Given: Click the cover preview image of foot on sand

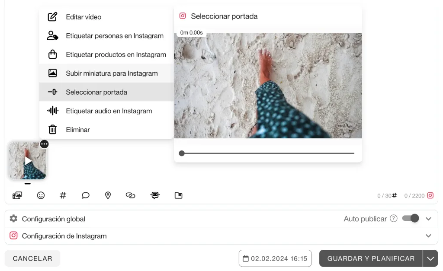Looking at the screenshot, I should (268, 86).
